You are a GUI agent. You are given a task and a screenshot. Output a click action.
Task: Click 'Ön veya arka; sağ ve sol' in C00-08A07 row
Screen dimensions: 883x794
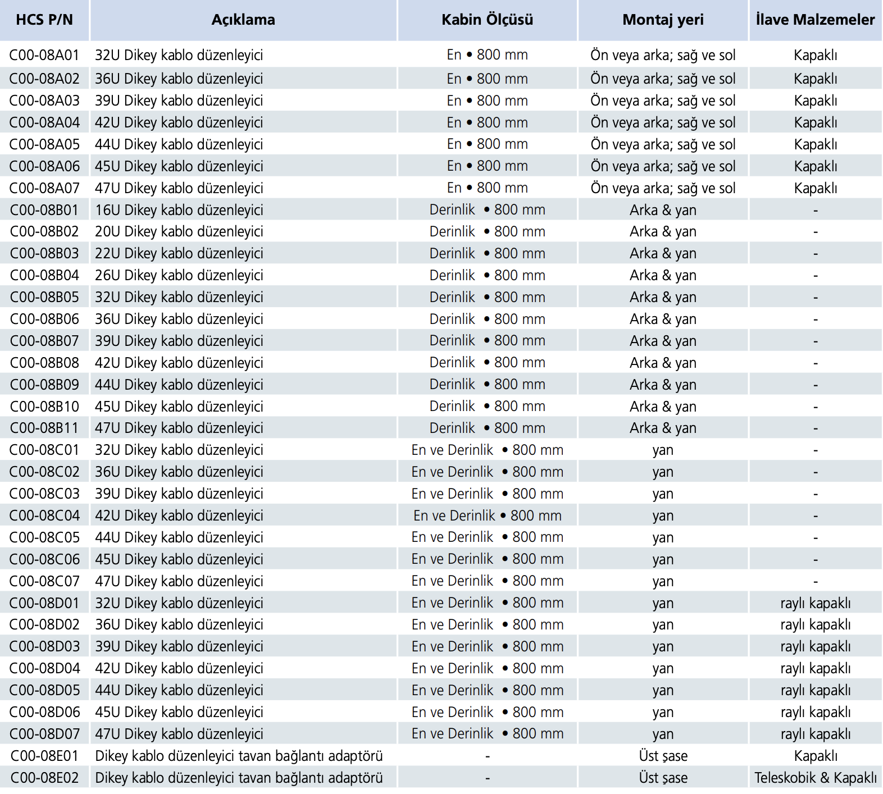[663, 189]
